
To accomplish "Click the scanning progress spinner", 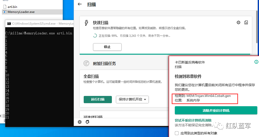I will click(x=95, y=36).
